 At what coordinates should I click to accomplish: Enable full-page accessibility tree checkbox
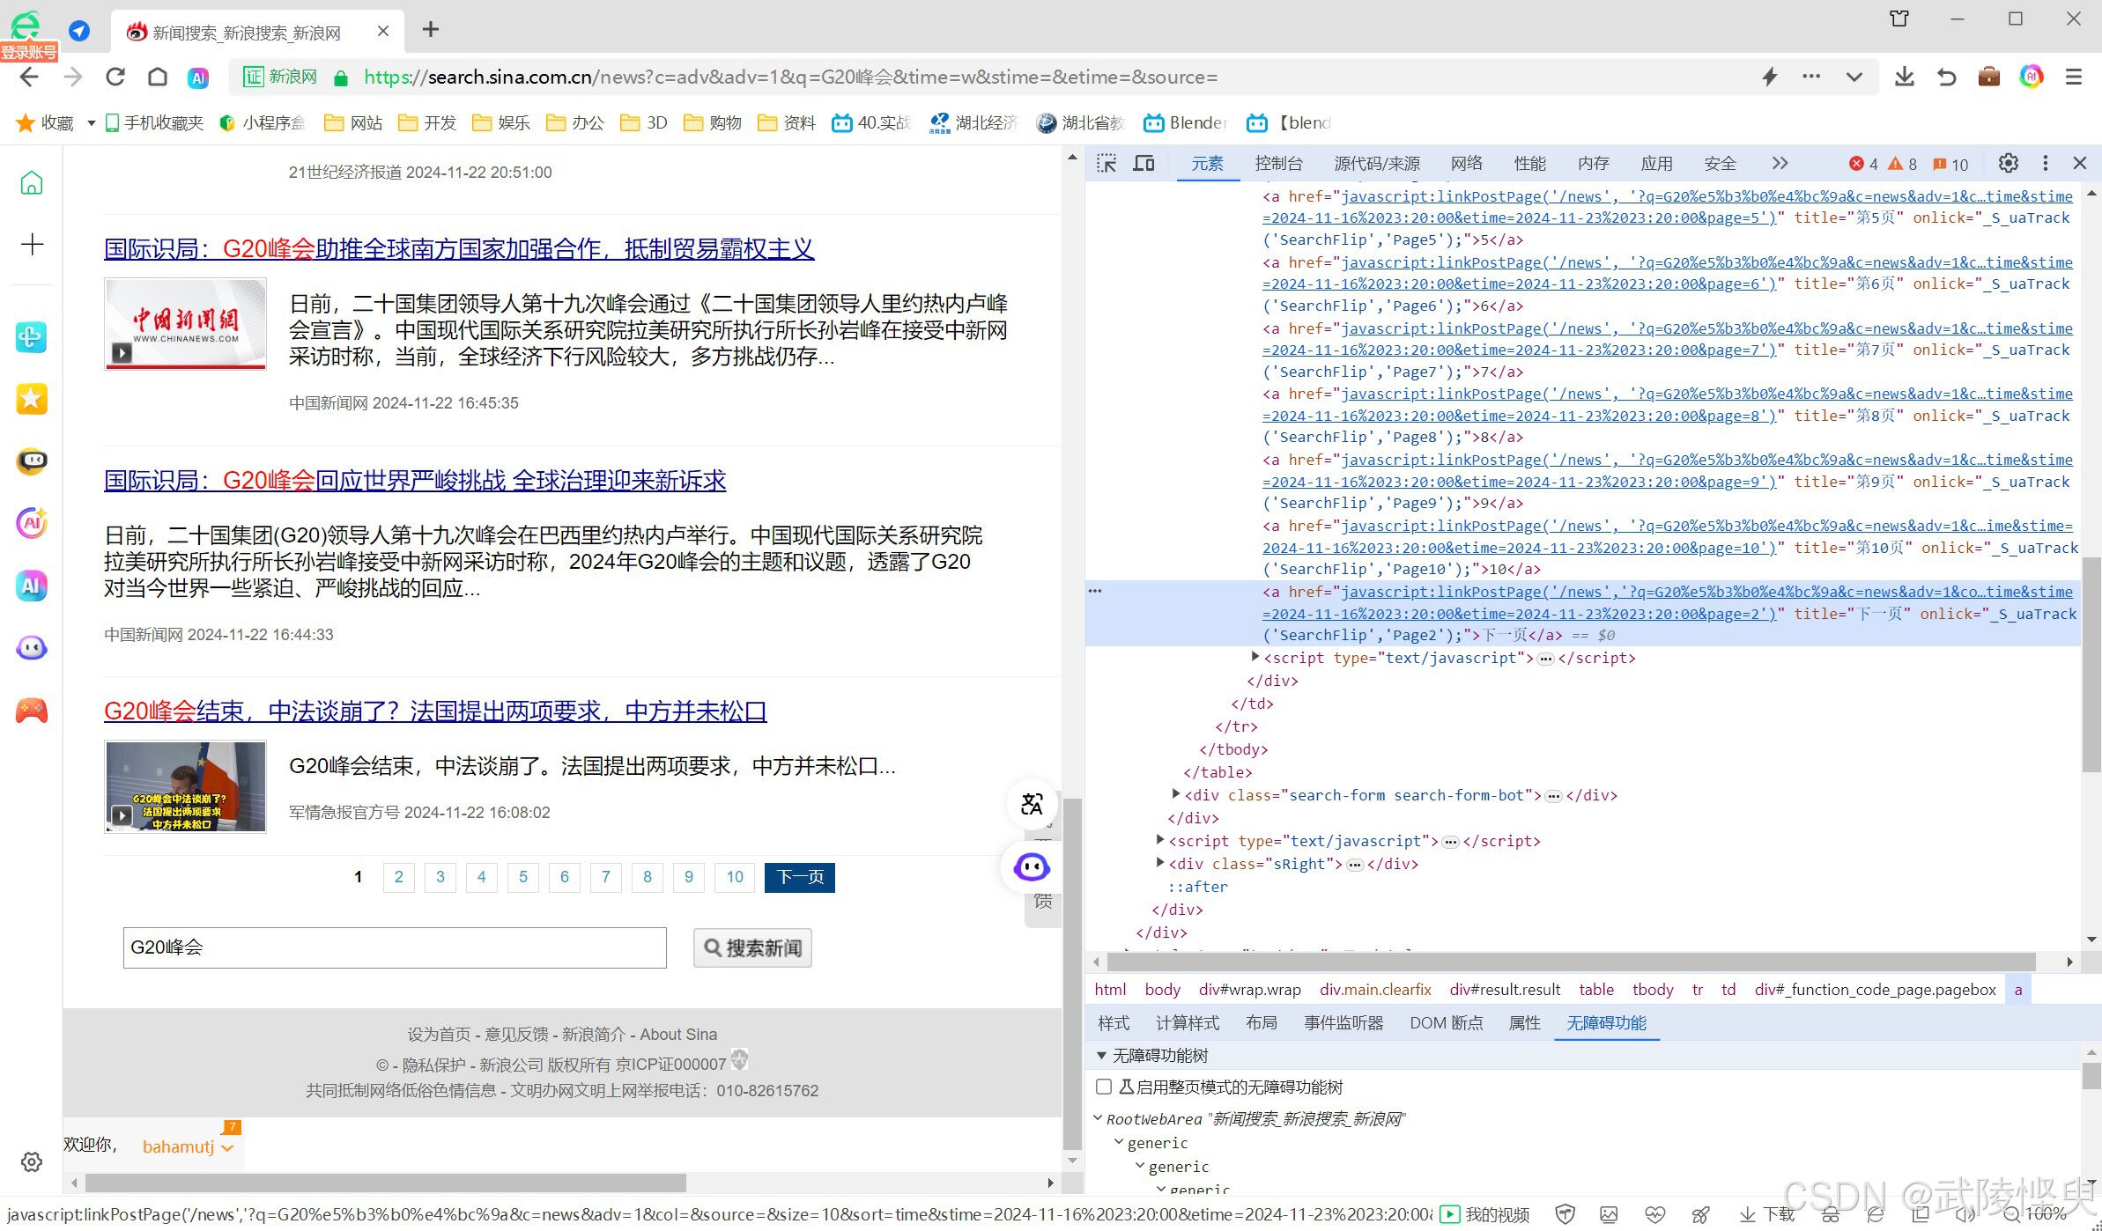pos(1104,1087)
